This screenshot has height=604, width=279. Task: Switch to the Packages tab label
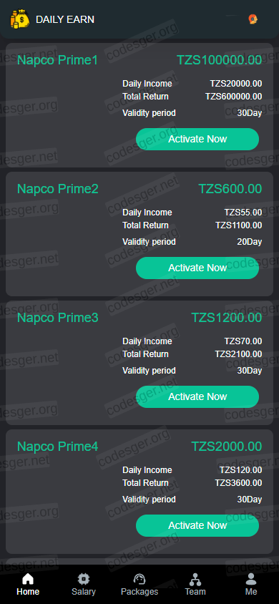pyautogui.click(x=139, y=592)
